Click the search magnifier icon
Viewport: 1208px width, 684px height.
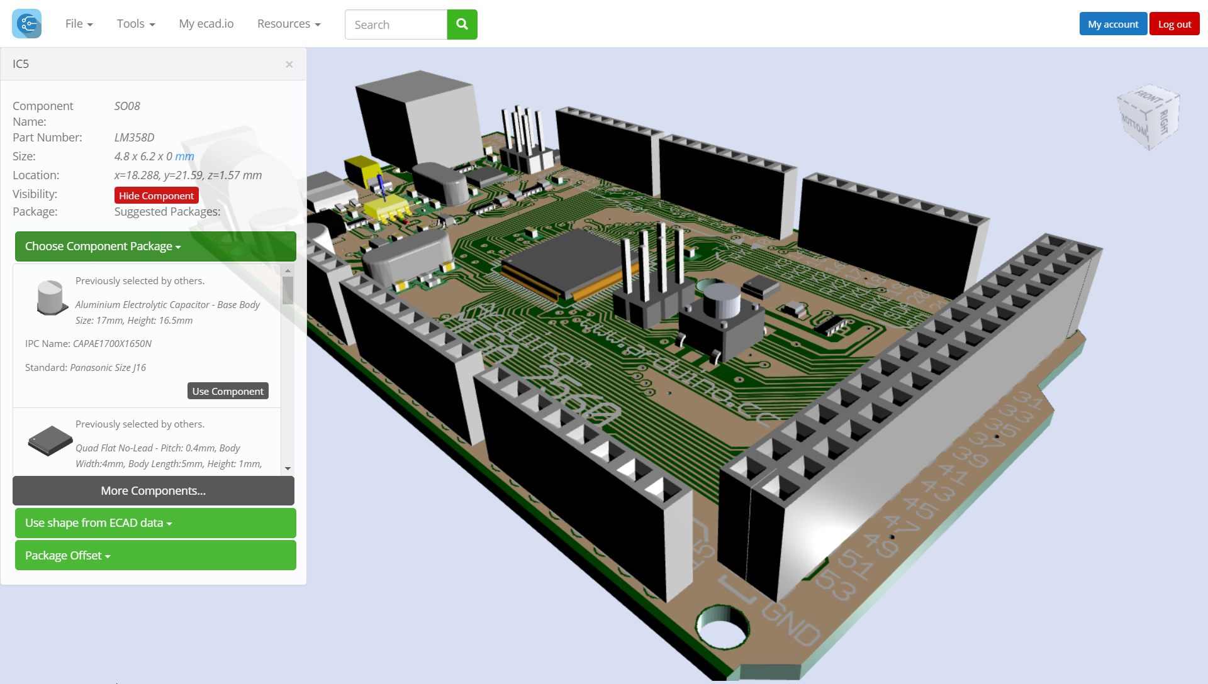(x=462, y=24)
